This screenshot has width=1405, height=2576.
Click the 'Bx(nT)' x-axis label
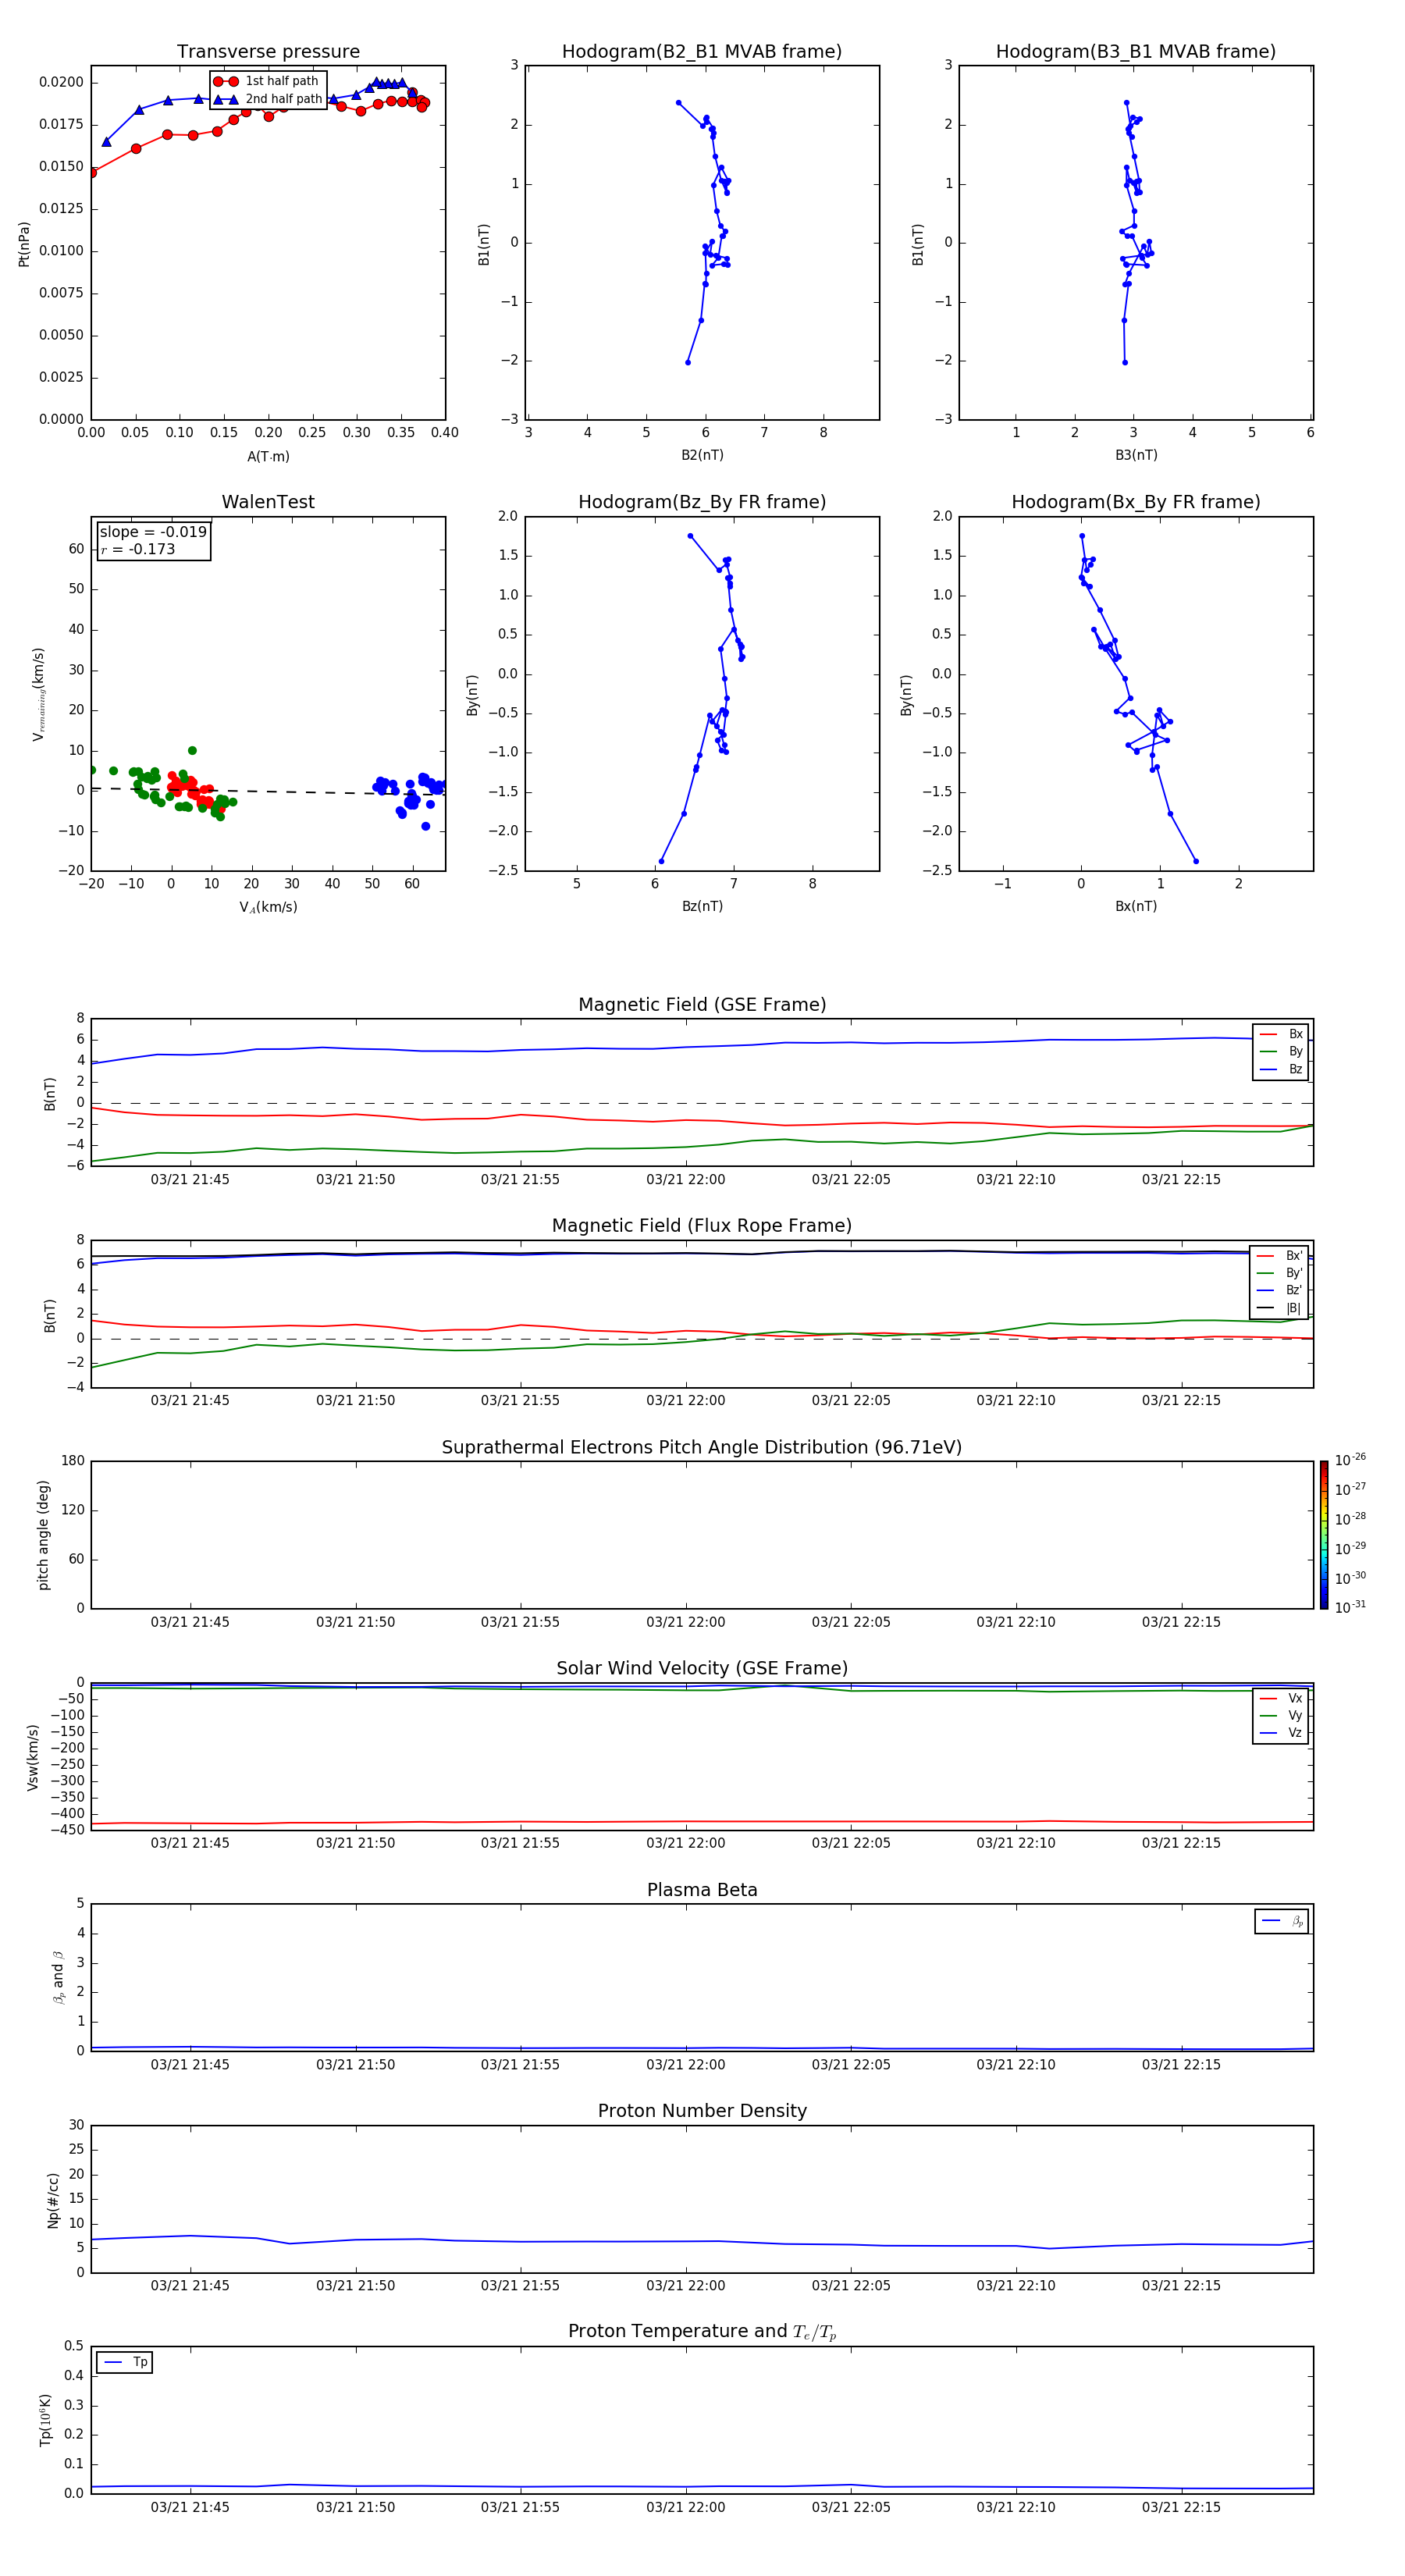[1136, 906]
